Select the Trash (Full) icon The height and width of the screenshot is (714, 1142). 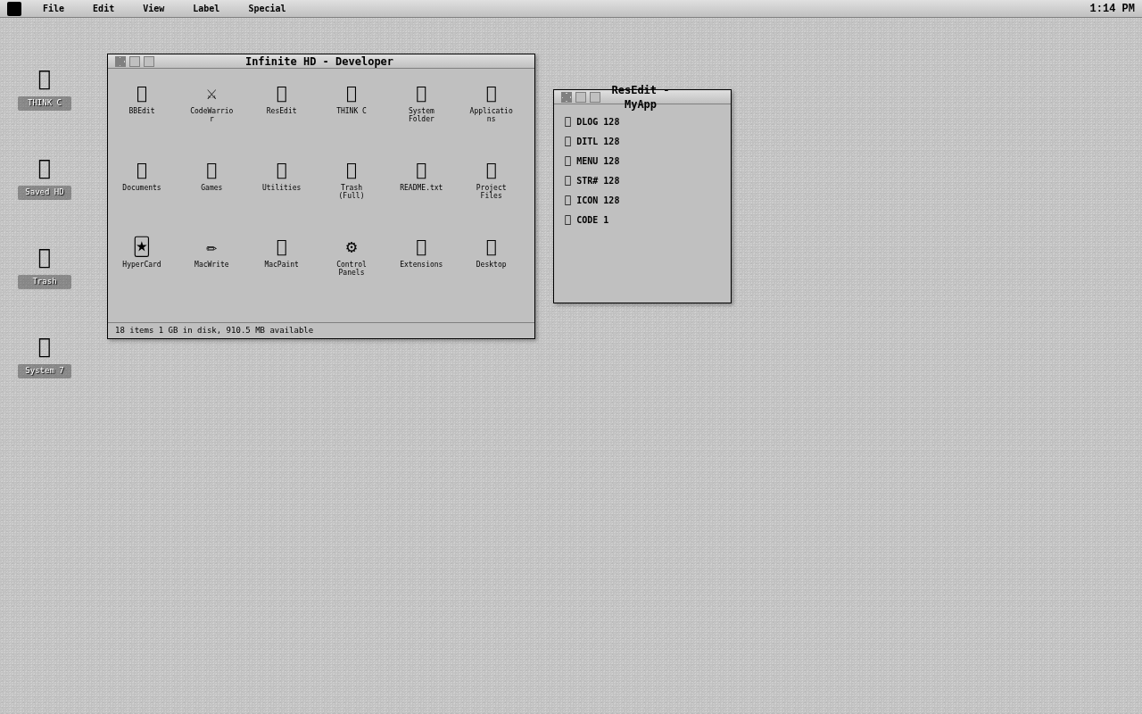pos(351,169)
